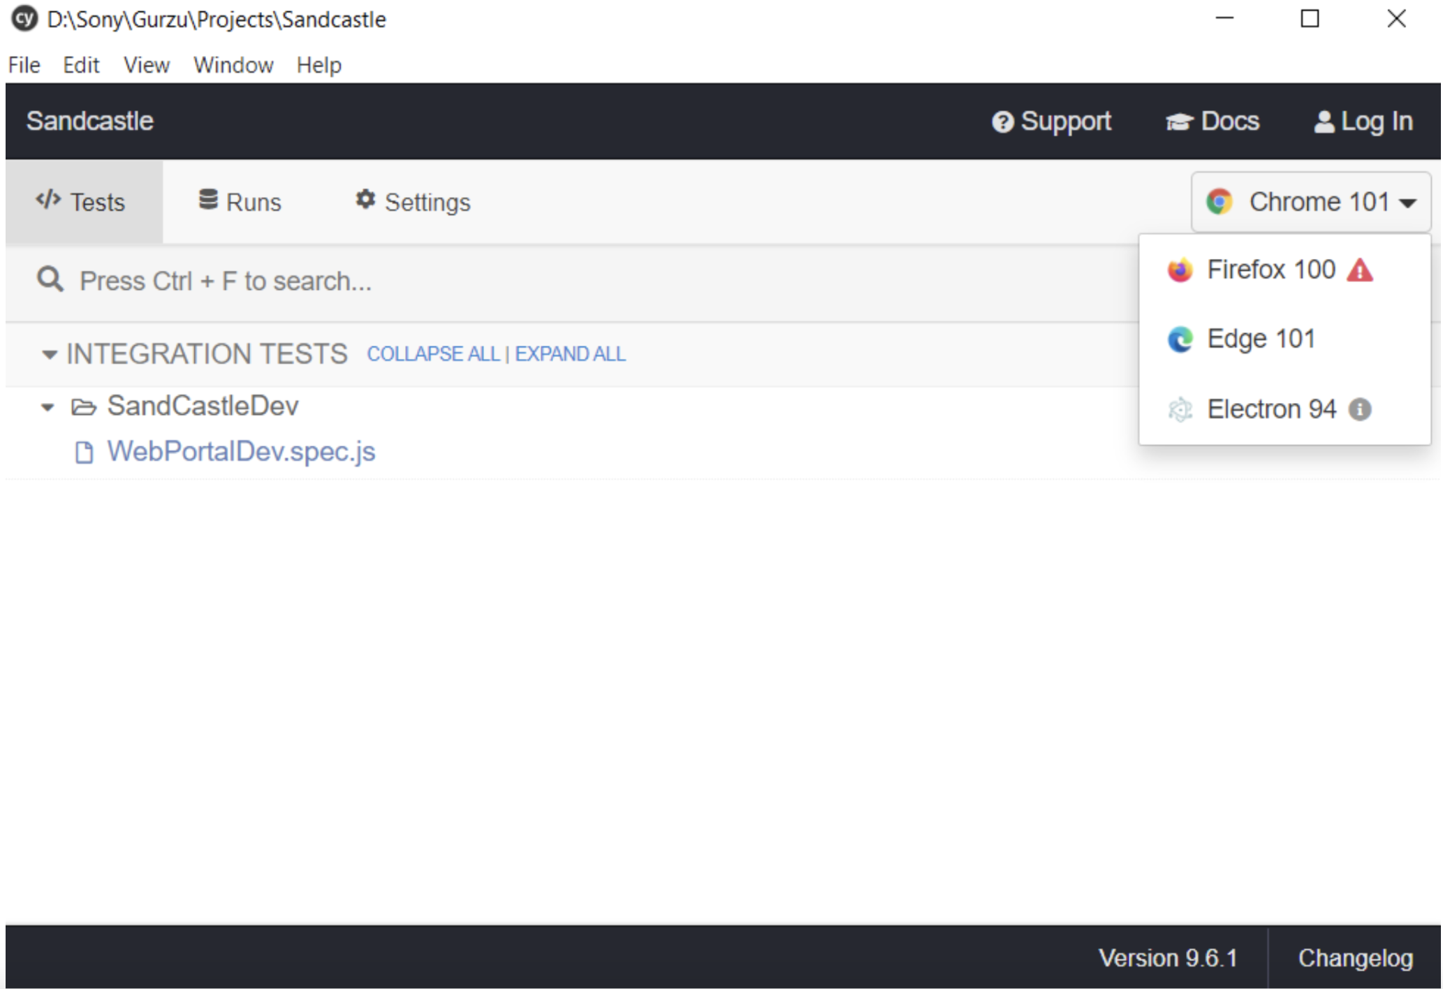Viewport: 1443px width, 989px height.
Task: Click the Changelog button in the footer
Action: click(x=1355, y=958)
